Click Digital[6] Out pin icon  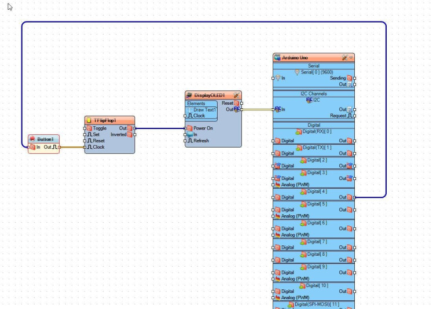[350, 229]
